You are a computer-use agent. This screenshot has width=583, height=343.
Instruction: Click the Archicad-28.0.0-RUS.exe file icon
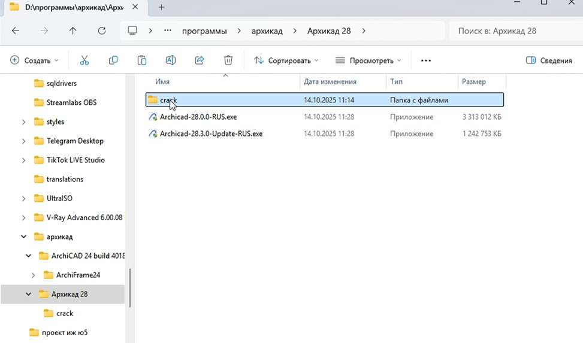(x=153, y=117)
